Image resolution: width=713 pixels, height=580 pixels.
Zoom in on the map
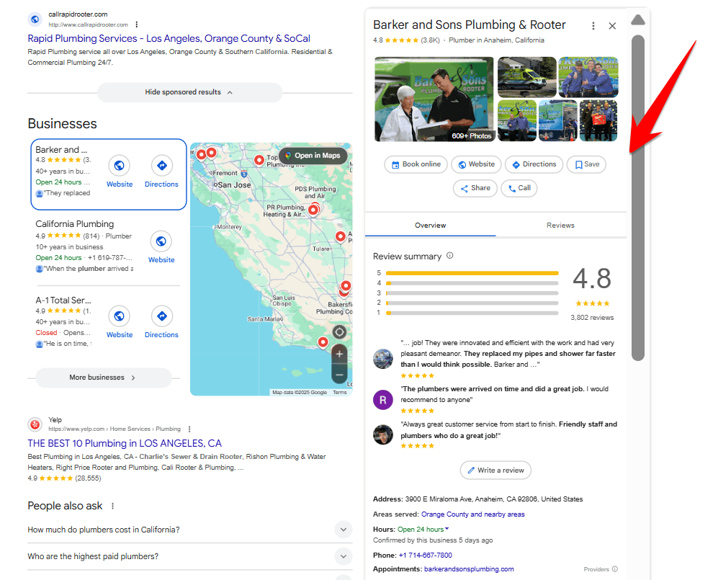coord(338,354)
